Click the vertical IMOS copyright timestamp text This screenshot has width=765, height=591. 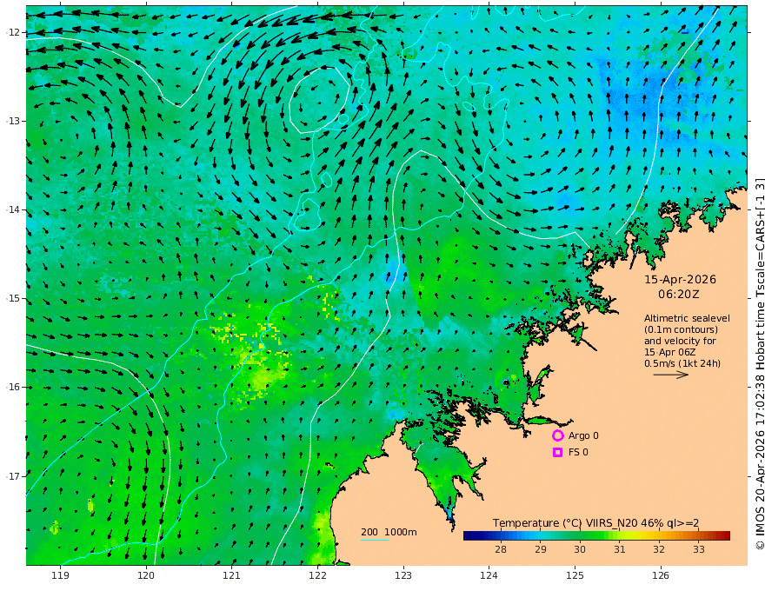coord(760,363)
